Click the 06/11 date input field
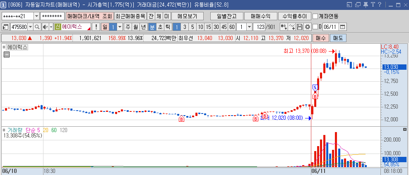This screenshot has width=409, height=175. click(x=331, y=27)
